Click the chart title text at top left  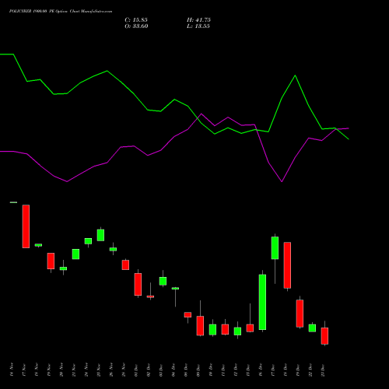click(x=61, y=12)
